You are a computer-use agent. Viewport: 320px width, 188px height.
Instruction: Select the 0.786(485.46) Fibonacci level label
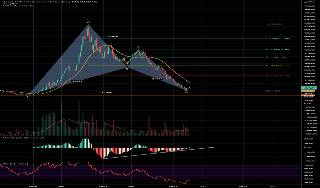pyautogui.click(x=278, y=38)
